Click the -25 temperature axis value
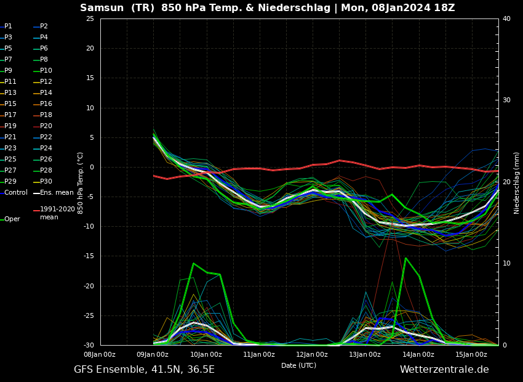The image size is (523, 382). click(x=89, y=315)
